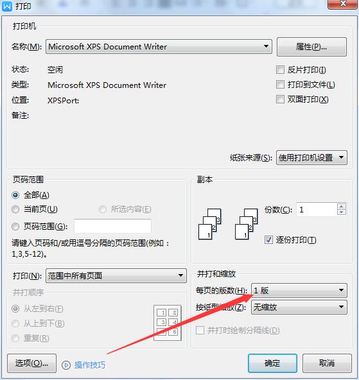This screenshot has width=359, height=380.
Task: Click the uncollated copies page-stack icon on right
Action: 247,224
